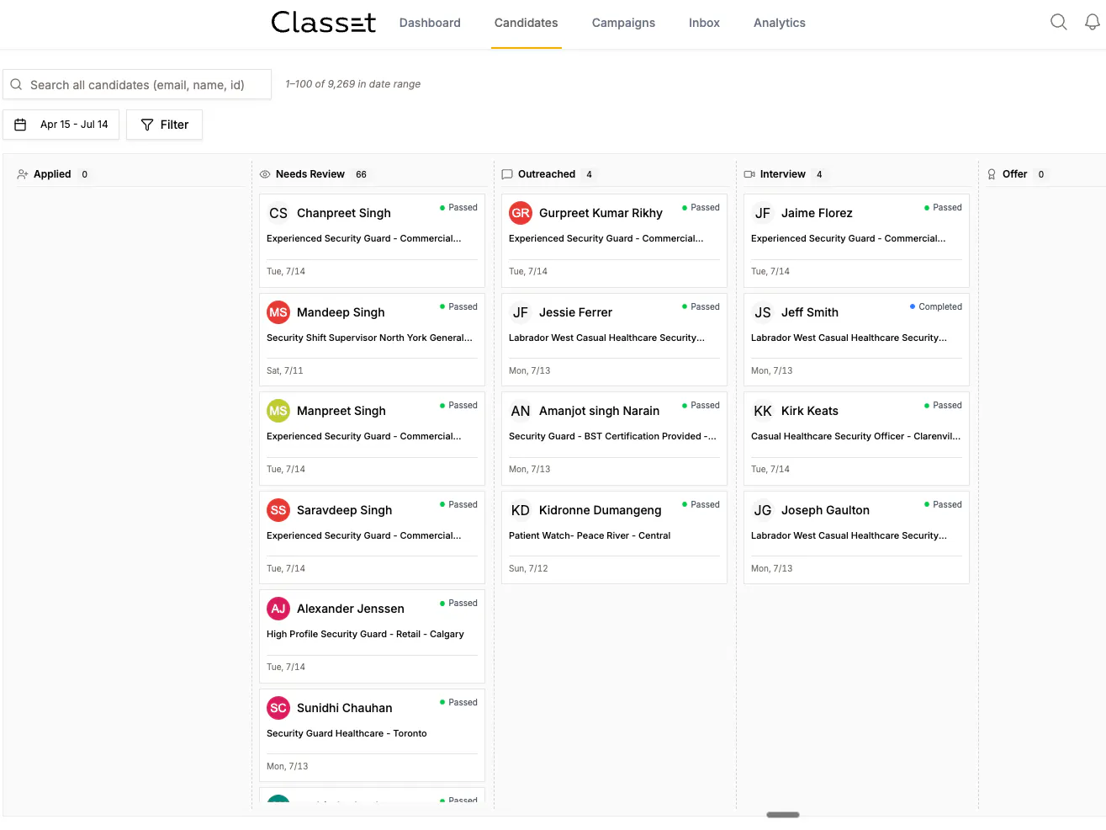Click '1–100 of 9,269 in date range' text
The height and width of the screenshot is (830, 1106).
pos(352,84)
